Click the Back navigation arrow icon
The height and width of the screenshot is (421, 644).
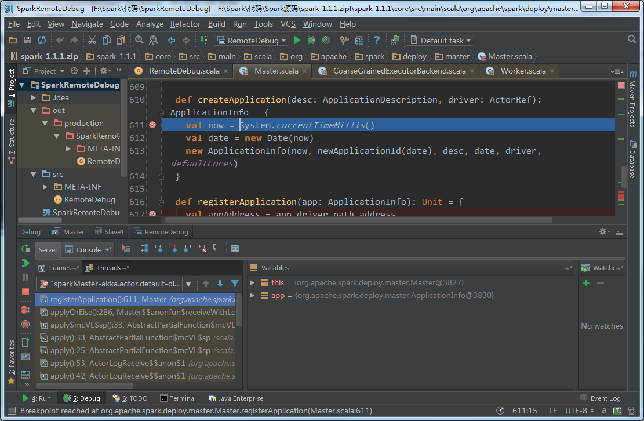172,40
